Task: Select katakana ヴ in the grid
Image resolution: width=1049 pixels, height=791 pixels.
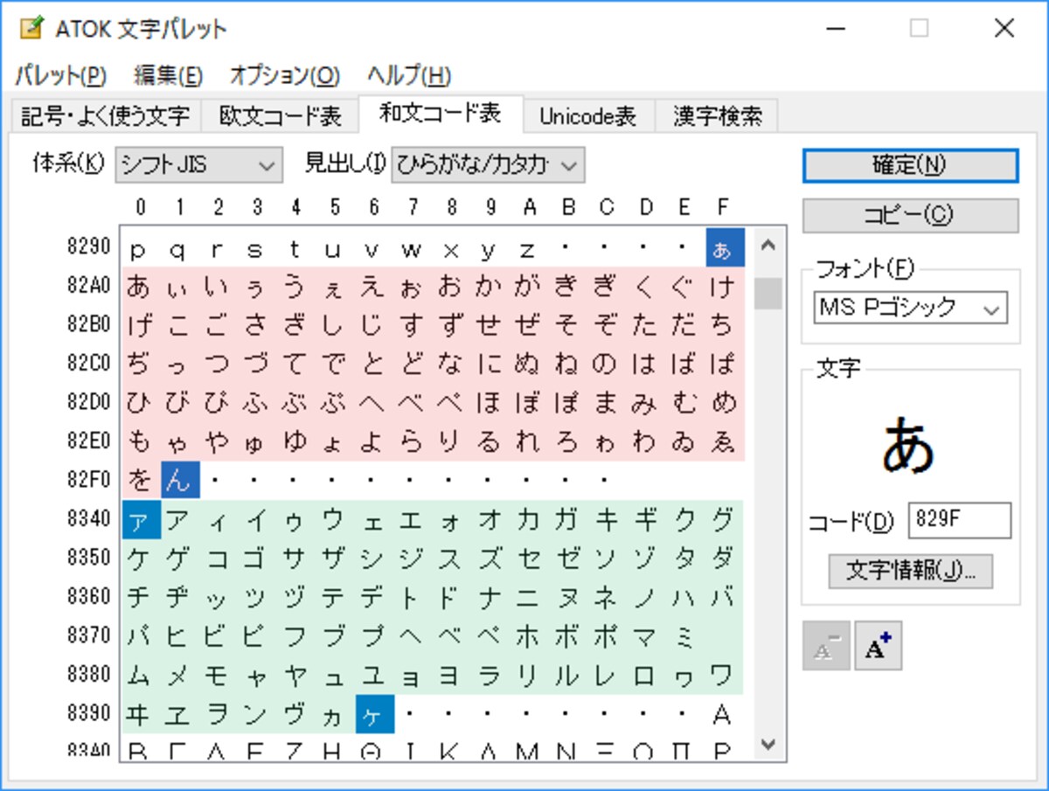Action: pyautogui.click(x=296, y=714)
